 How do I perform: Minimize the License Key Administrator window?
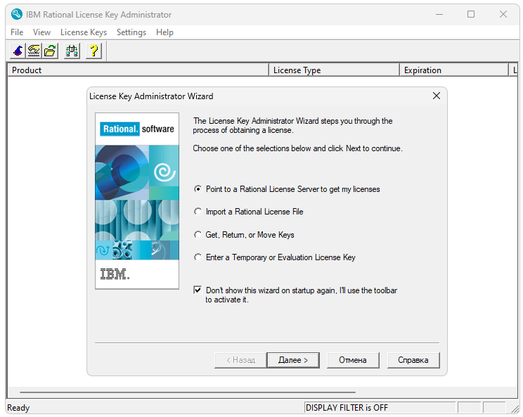pos(439,14)
